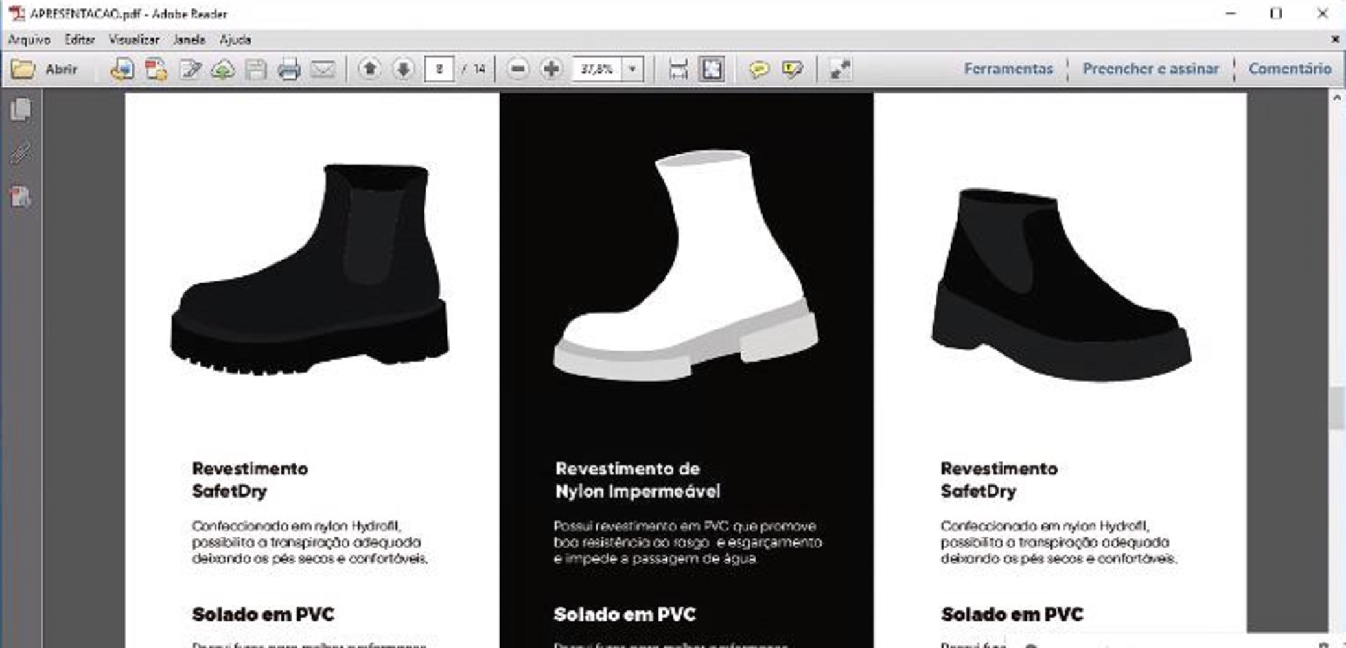This screenshot has height=648, width=1346.
Task: Add a sticky note comment
Action: [758, 69]
